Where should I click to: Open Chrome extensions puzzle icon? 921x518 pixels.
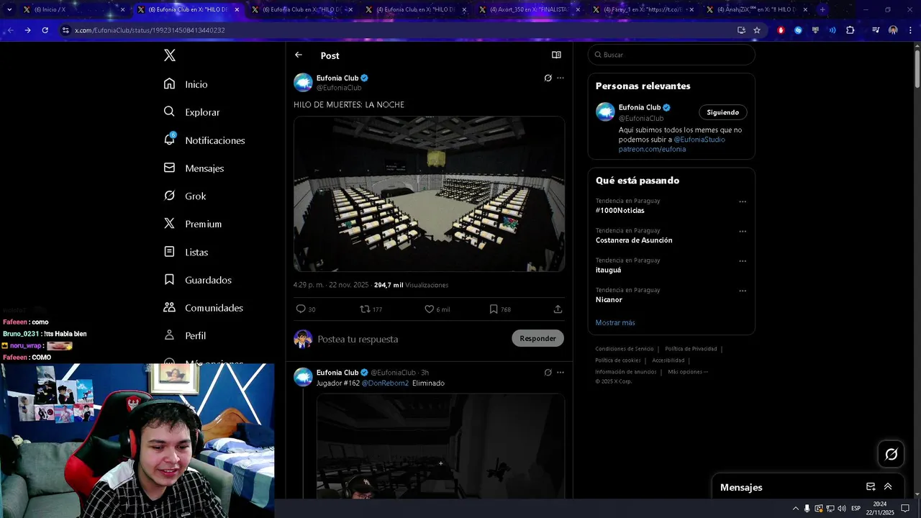(850, 30)
